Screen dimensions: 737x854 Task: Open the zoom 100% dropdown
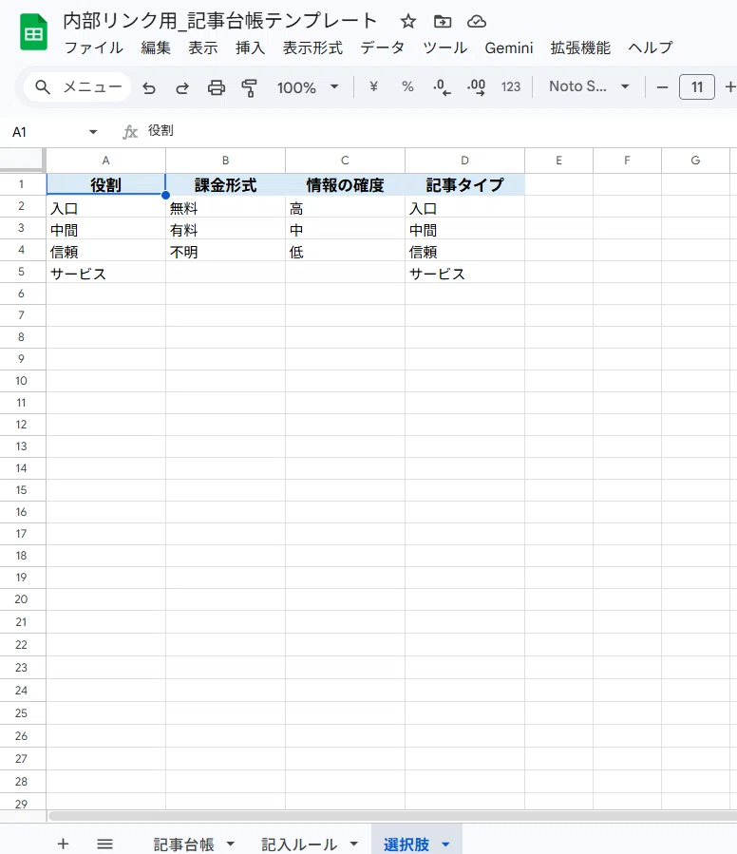(308, 87)
